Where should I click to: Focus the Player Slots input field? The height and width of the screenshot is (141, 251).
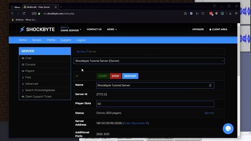155,104
